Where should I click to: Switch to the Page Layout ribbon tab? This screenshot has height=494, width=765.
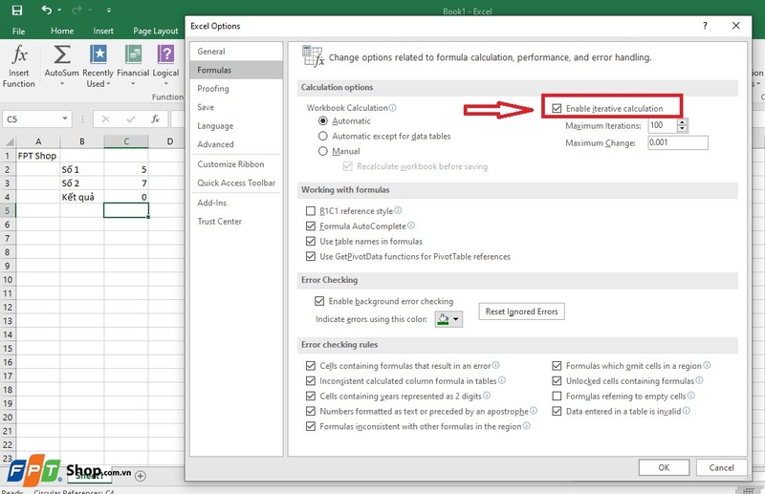point(156,31)
